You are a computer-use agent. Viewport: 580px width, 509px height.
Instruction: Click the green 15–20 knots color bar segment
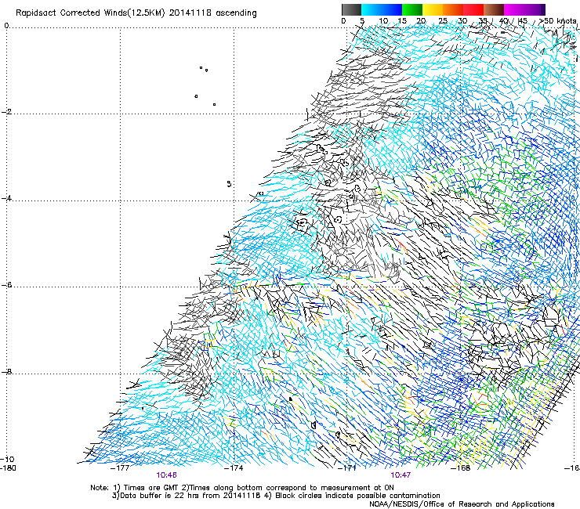click(412, 9)
